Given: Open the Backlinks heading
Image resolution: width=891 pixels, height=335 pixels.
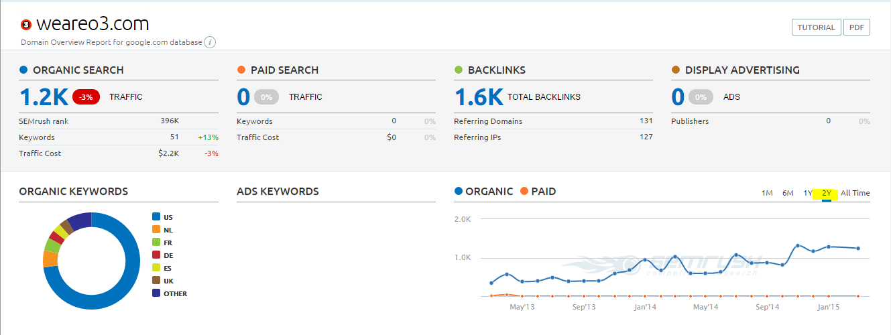Looking at the screenshot, I should (497, 70).
